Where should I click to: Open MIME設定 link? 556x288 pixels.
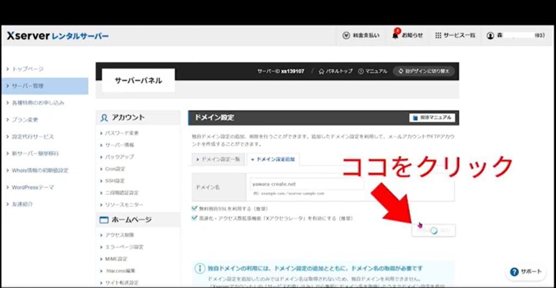tap(116, 259)
